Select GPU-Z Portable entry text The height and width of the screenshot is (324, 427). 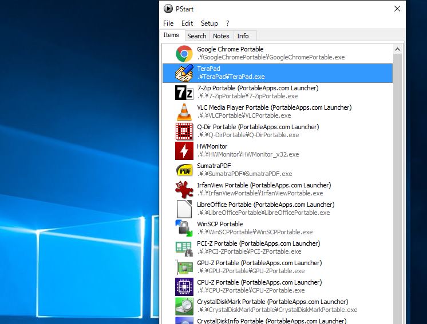click(x=259, y=263)
